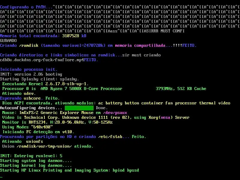Click 'Autoconfiguring devices...' text
240x180 pixels.
pyautogui.click(x=31, y=108)
